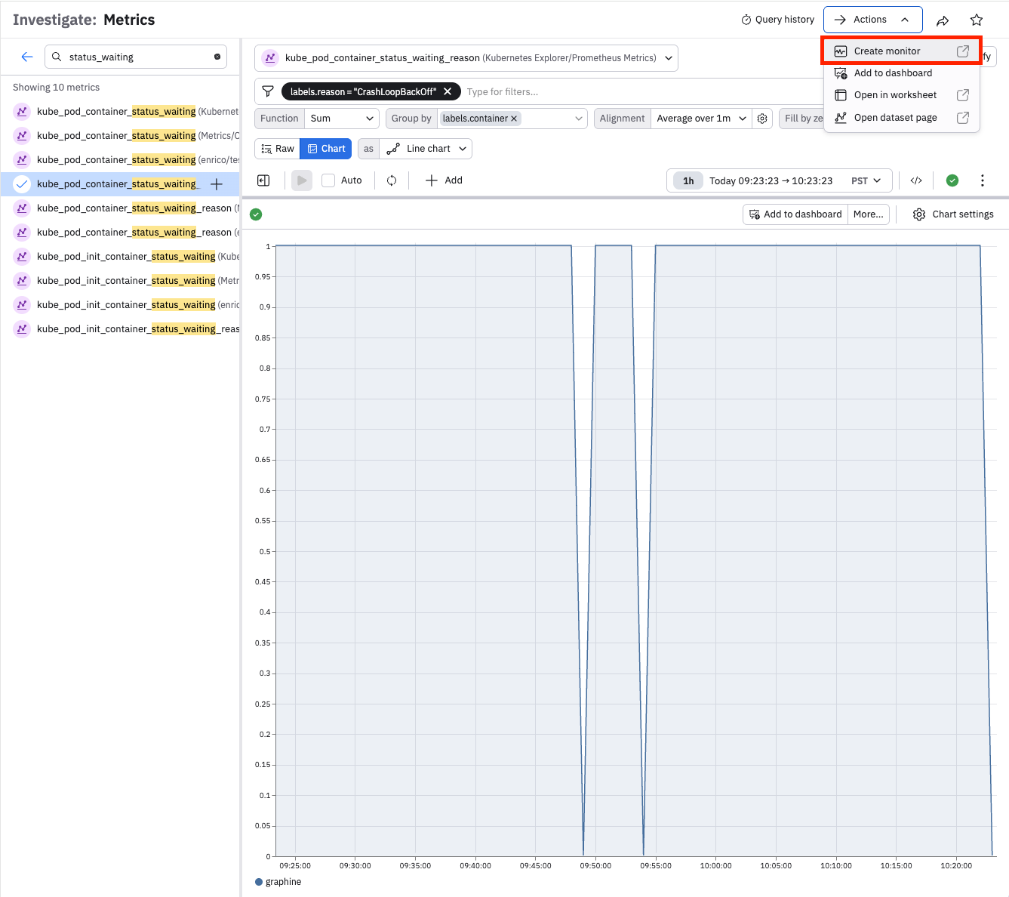Image resolution: width=1009 pixels, height=897 pixels.
Task: Clear the metric search text
Action: (x=217, y=57)
